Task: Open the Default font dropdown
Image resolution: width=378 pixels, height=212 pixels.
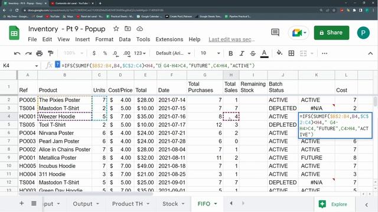Action: click(173, 53)
